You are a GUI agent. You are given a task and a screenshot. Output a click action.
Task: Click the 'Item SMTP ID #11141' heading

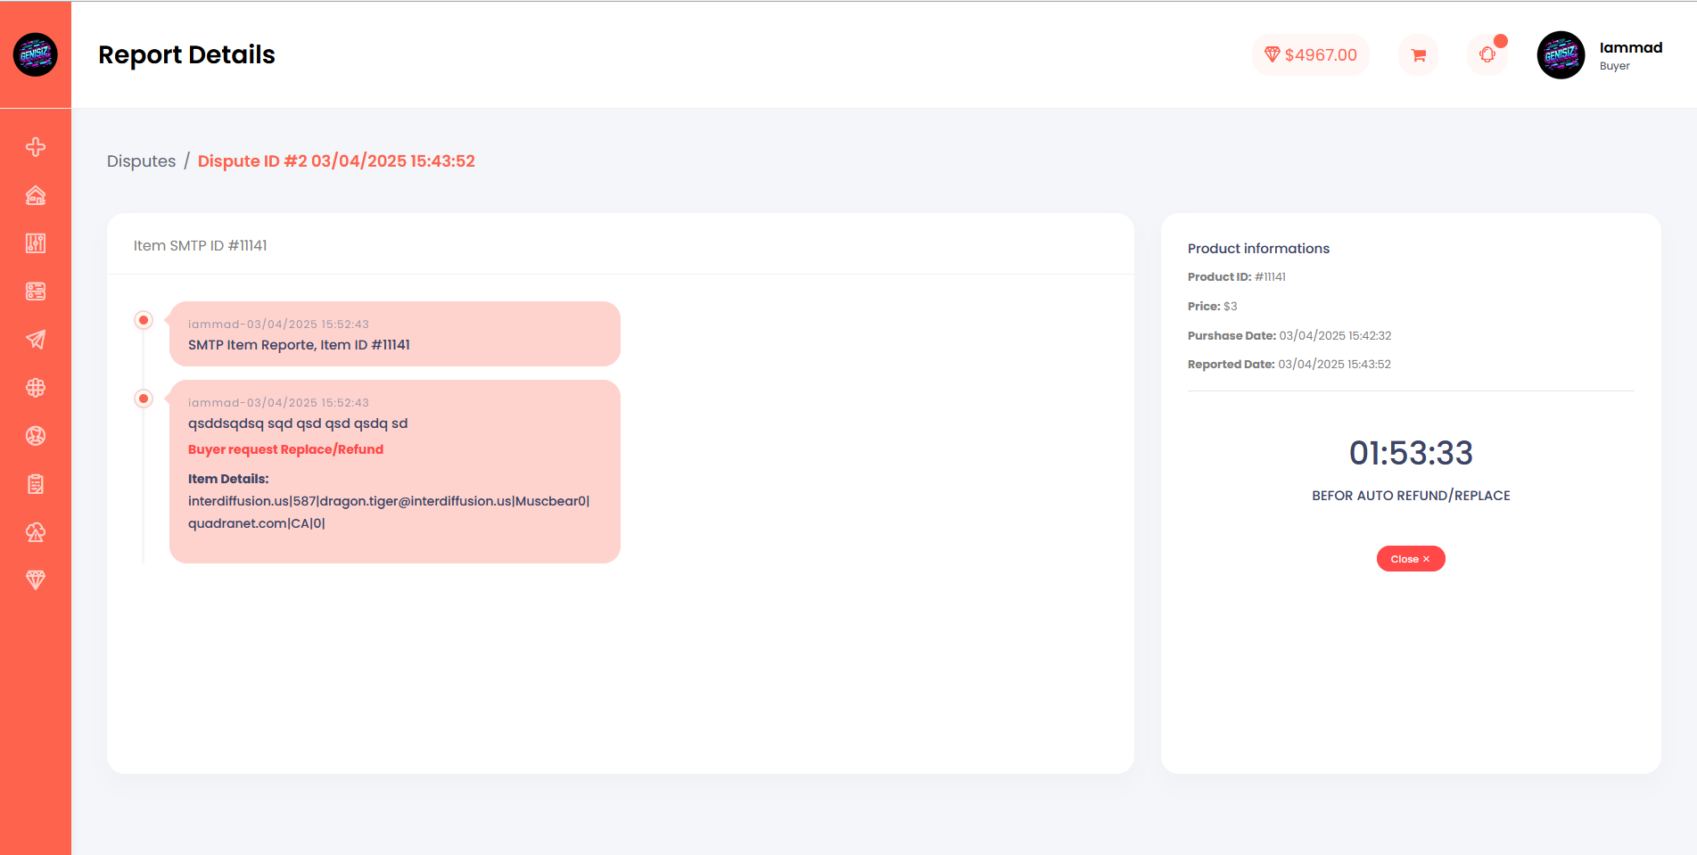[201, 246]
